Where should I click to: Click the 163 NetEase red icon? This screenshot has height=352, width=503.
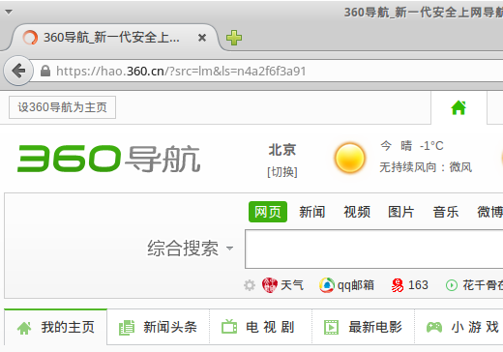click(x=398, y=285)
